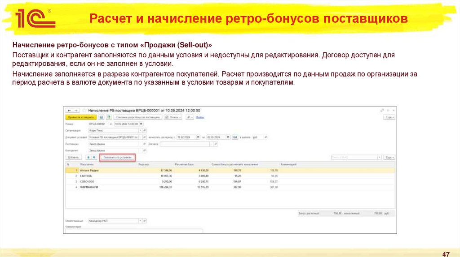Screen dimensions: 460x257
Task: Open the Файлы link in the toolbar
Action: 200,117
